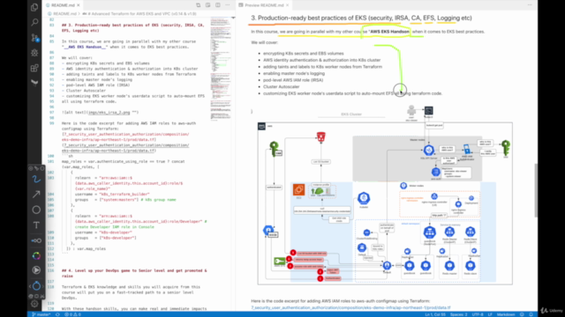Open the color wheel picker
Image resolution: width=565 pixels, height=317 pixels.
point(36,255)
